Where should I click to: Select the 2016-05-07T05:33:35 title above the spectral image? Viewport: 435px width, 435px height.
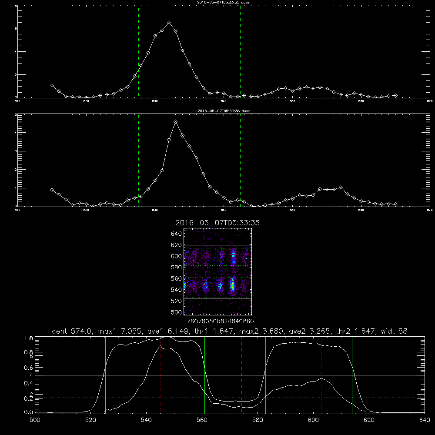(x=217, y=223)
